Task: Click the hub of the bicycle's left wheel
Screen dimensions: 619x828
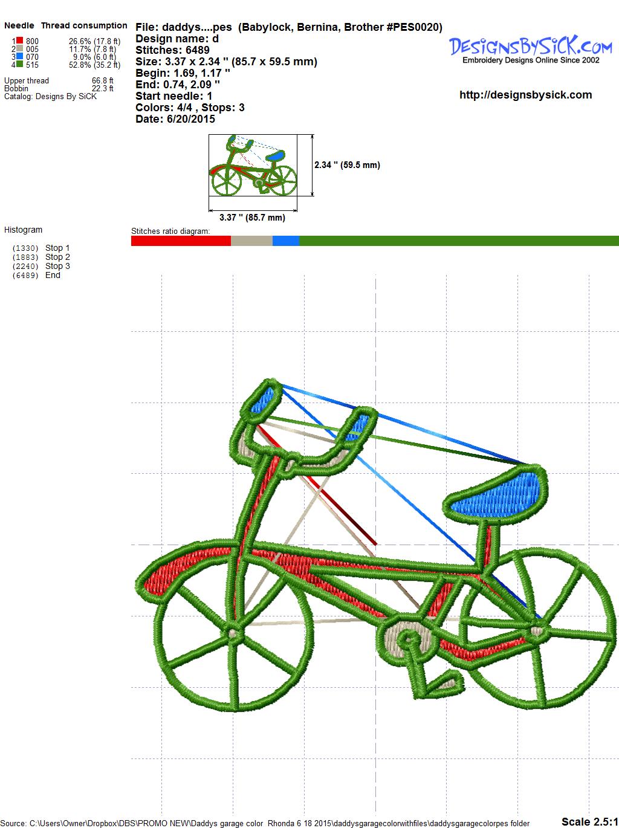Action: [x=234, y=633]
